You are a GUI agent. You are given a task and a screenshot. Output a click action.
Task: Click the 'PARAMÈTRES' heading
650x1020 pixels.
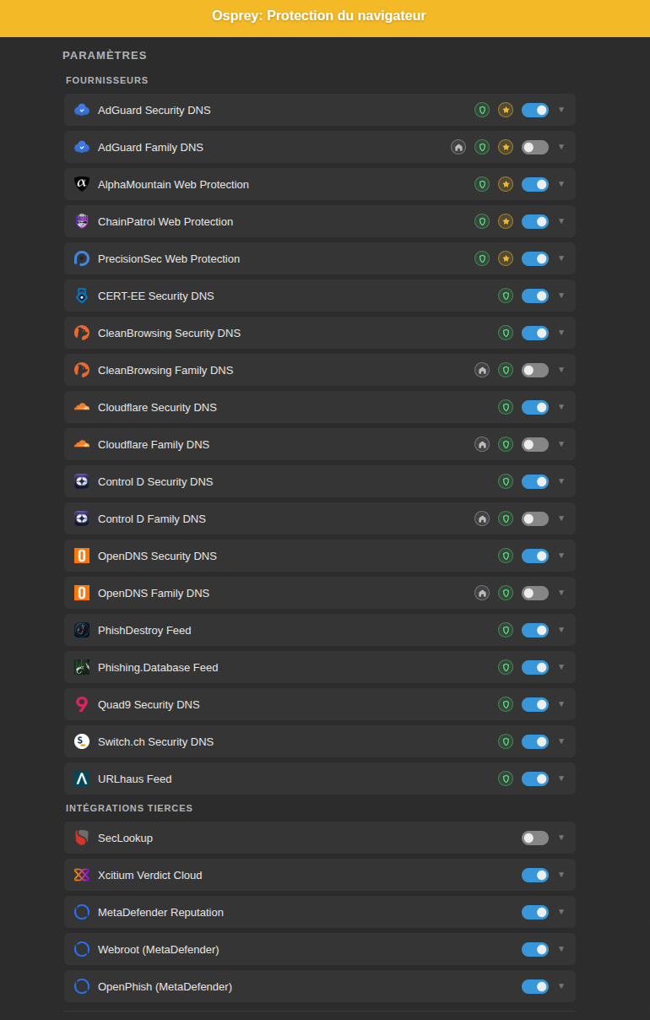(105, 55)
